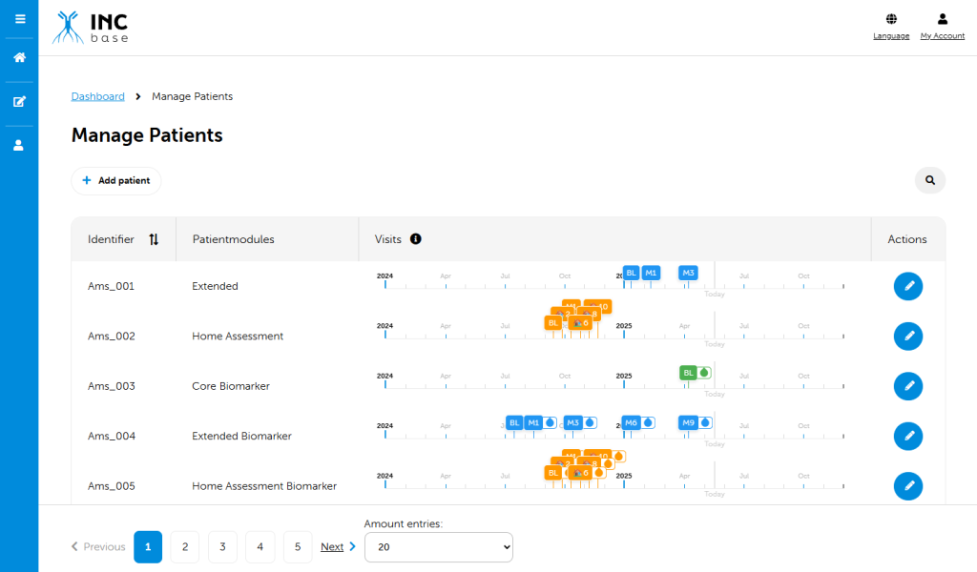Open the edit form sidebar icon

point(19,101)
